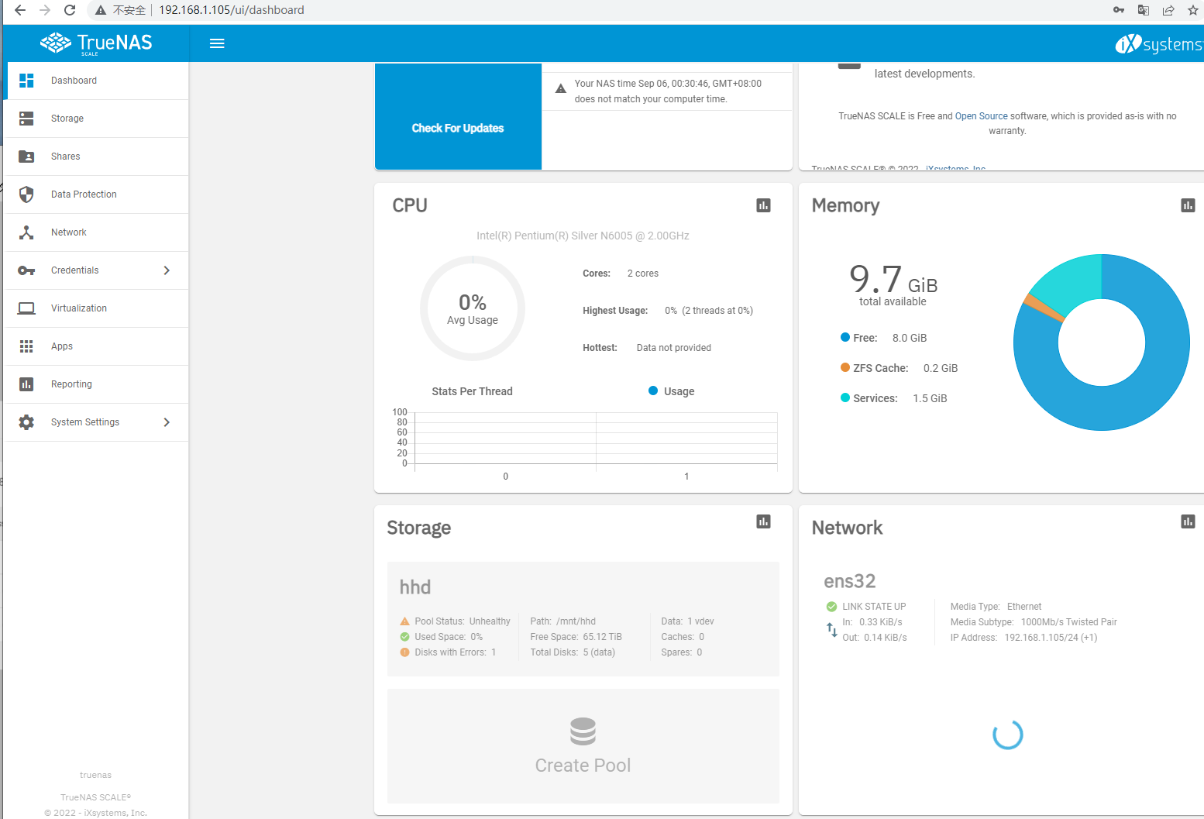Click the translate page icon

tap(1144, 10)
